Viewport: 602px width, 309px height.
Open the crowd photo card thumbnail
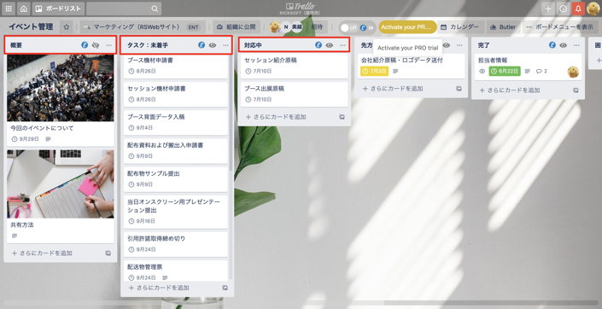click(61, 88)
